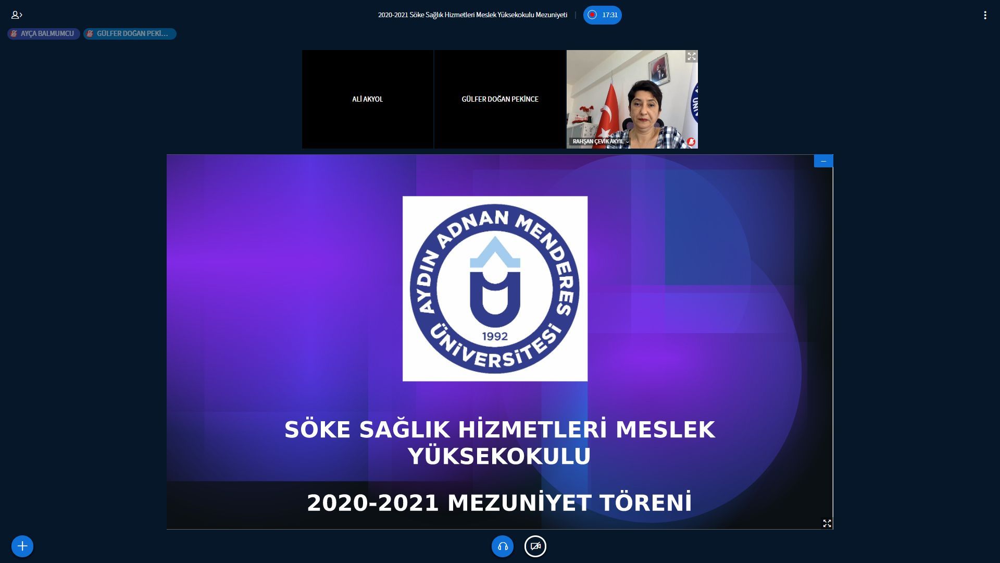Click the meeting title in the header
Viewport: 1000px width, 563px height.
(472, 15)
